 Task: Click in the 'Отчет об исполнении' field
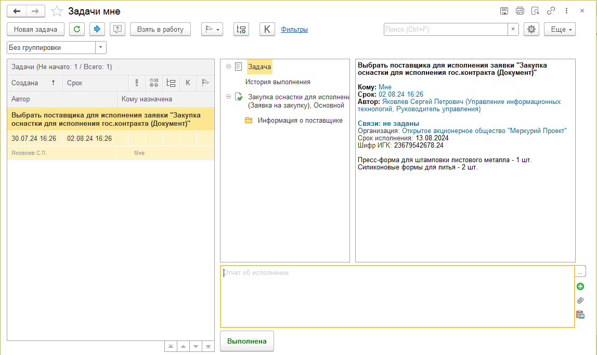tap(397, 296)
